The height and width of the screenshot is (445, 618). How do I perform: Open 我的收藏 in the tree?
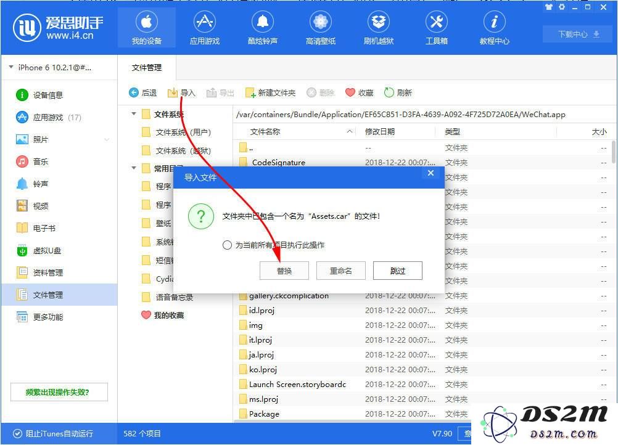pos(163,315)
